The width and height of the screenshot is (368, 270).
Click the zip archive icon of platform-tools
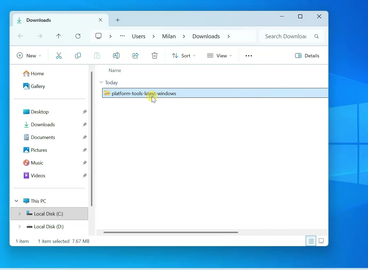[107, 93]
